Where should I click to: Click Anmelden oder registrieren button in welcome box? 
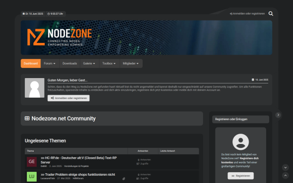[68, 98]
